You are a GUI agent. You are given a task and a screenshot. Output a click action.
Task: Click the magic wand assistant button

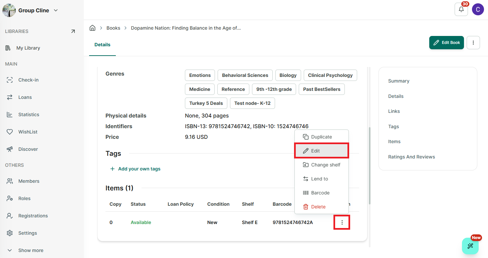click(x=470, y=246)
